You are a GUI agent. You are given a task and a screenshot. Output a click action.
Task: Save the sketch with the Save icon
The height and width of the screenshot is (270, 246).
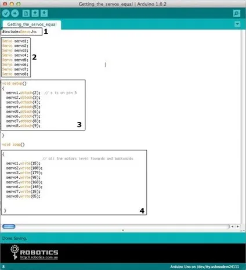tap(44, 13)
